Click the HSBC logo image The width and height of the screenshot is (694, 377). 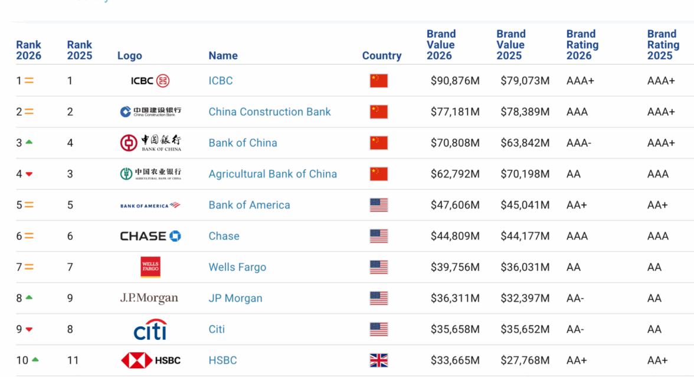click(150, 360)
